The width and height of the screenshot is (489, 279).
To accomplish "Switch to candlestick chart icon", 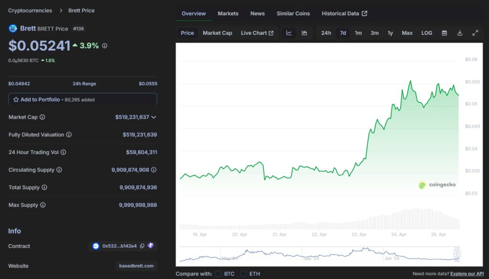I will [304, 33].
